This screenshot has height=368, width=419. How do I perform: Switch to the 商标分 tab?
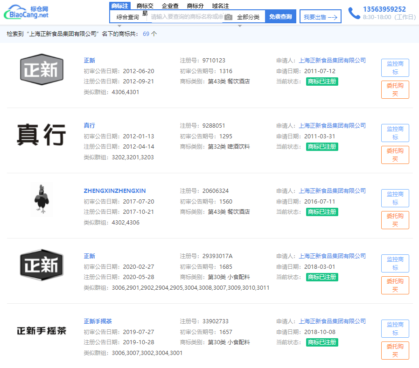195,6
